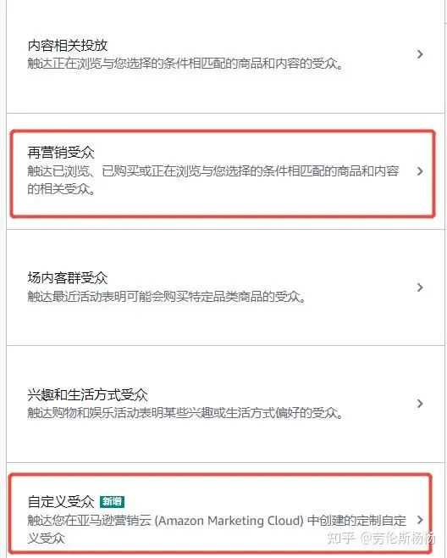Click the arrow next to 自定义受众

[420, 520]
